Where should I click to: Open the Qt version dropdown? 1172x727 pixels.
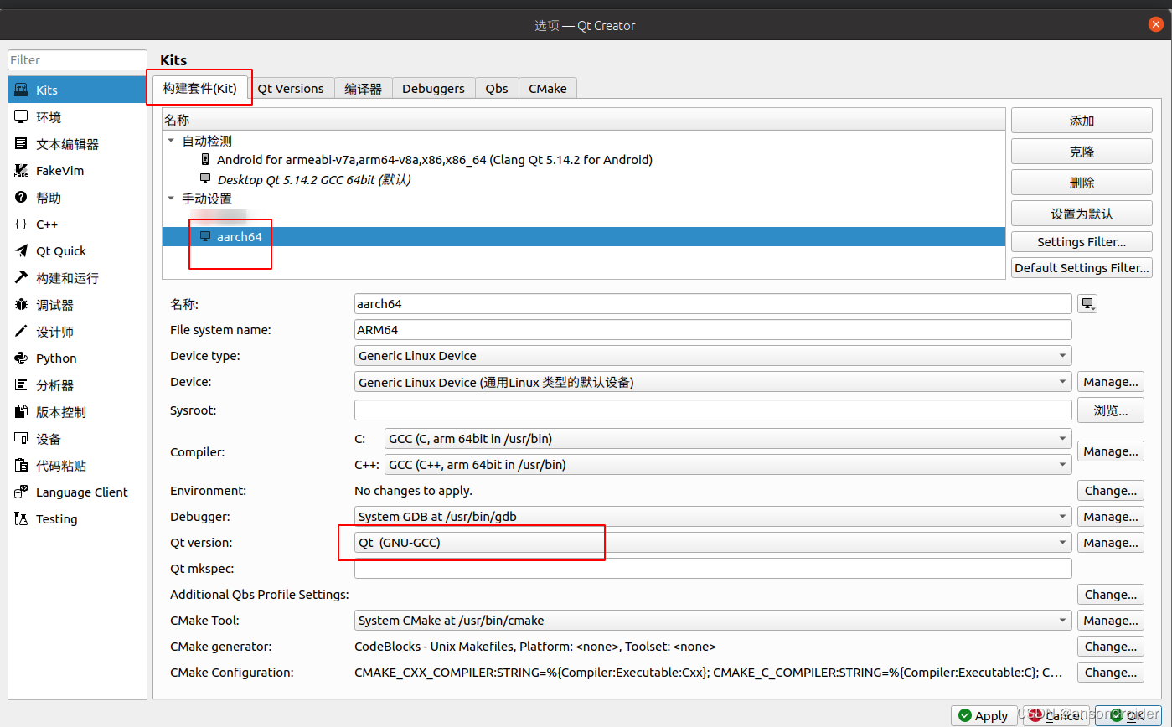tap(713, 542)
